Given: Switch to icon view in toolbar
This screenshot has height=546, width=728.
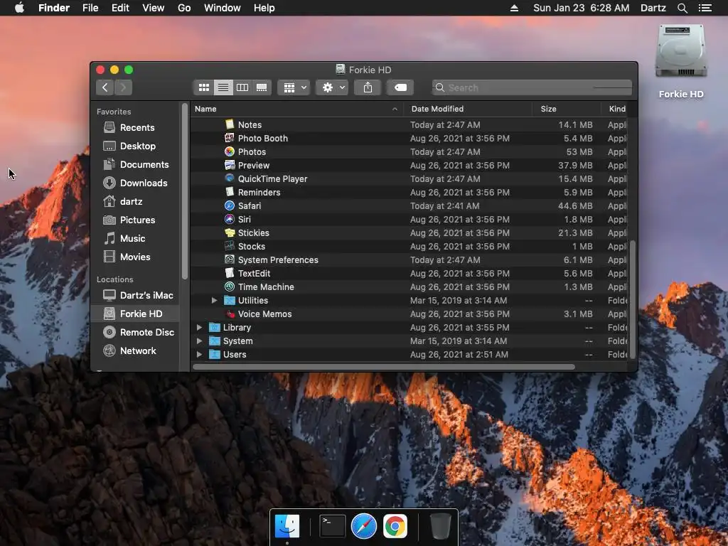Looking at the screenshot, I should click(204, 87).
